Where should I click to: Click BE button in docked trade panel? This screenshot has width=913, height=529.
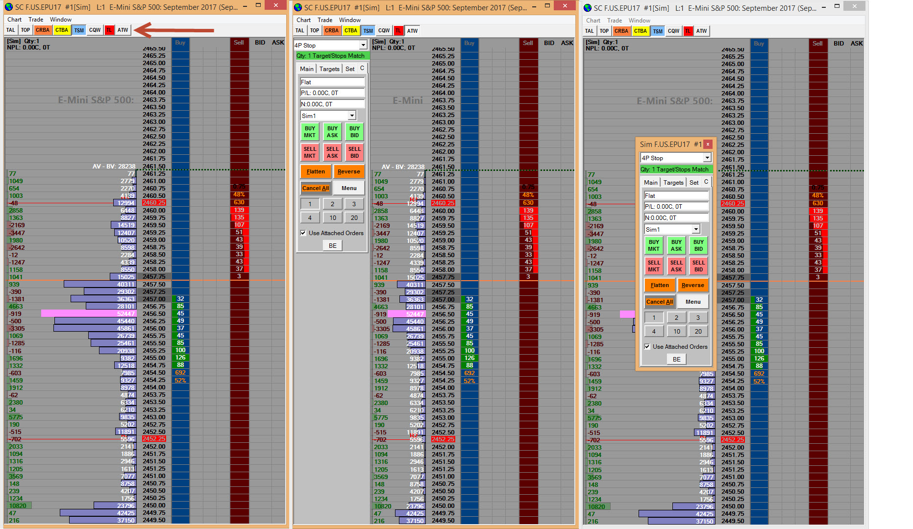coord(333,246)
